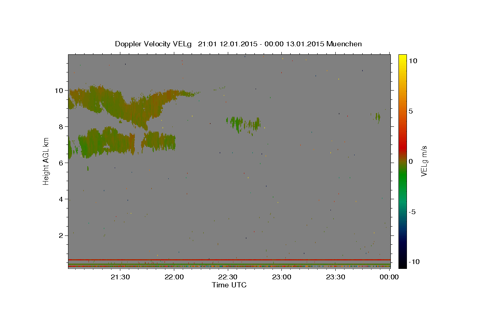Image resolution: width=483 pixels, height=322 pixels.
Task: Click the 23:30 time tick label
Action: point(335,277)
